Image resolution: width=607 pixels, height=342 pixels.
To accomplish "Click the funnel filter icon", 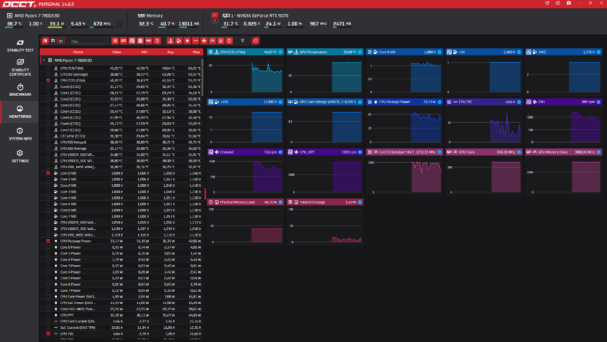I will pos(243,41).
